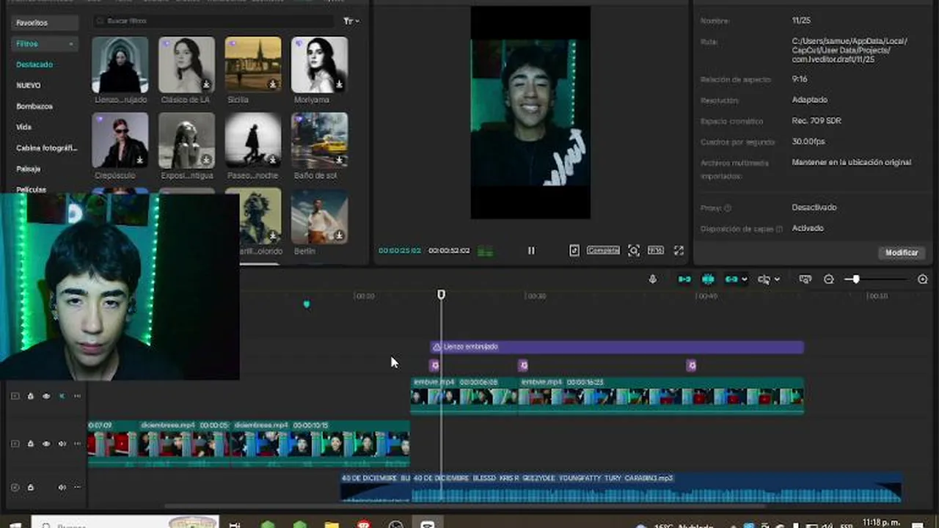Mute the audio track
The width and height of the screenshot is (939, 528).
tap(62, 488)
